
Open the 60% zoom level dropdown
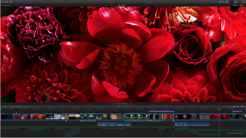tap(235, 5)
